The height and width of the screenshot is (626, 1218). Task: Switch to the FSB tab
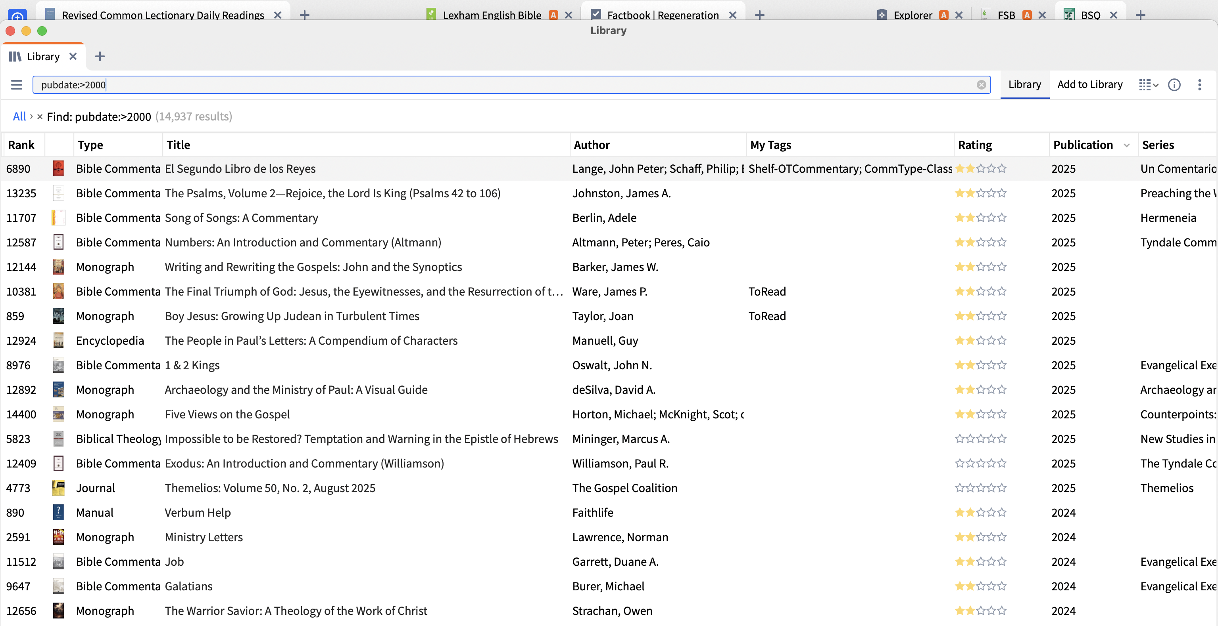coord(1006,15)
